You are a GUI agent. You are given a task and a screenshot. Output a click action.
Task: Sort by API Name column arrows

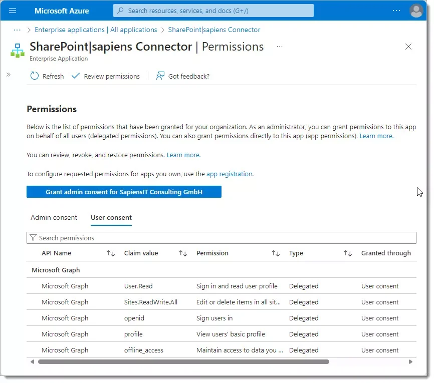111,253
